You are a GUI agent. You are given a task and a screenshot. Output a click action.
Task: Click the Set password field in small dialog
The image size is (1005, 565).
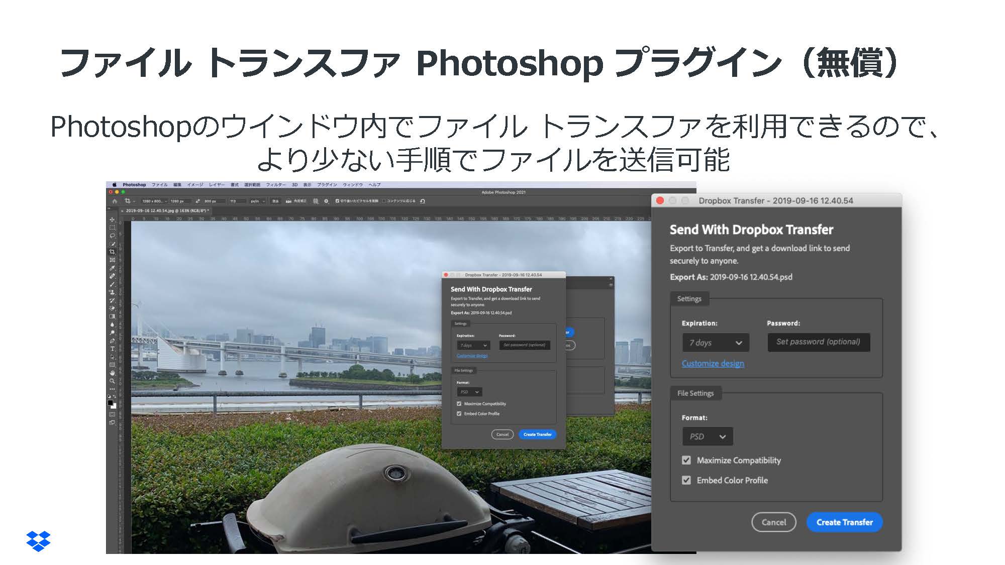pos(525,346)
